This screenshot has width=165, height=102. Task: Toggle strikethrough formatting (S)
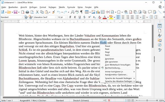84,17
